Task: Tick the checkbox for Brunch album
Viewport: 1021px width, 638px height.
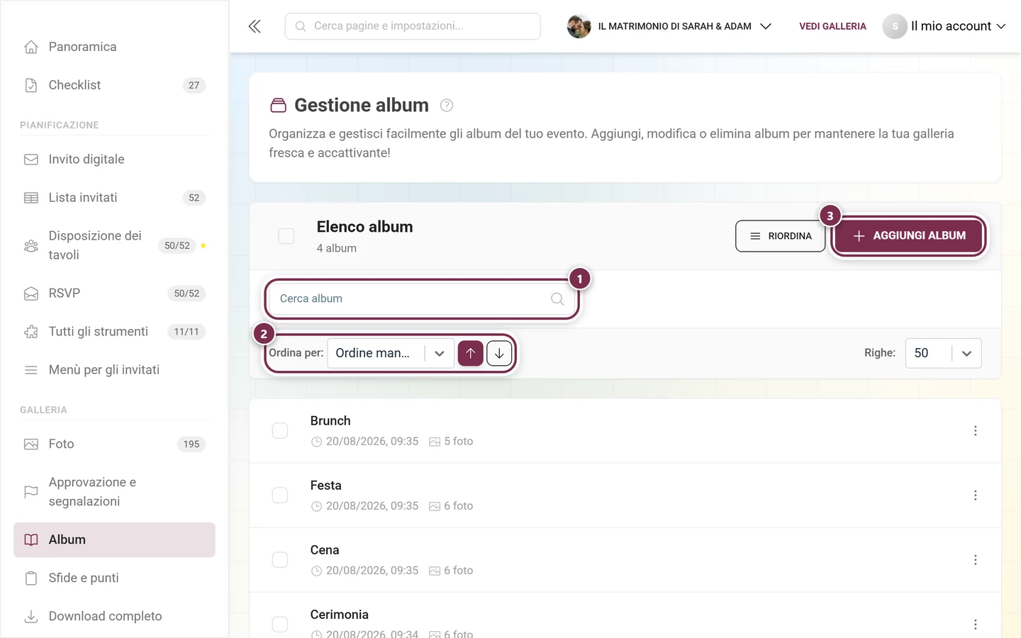Action: (x=280, y=431)
